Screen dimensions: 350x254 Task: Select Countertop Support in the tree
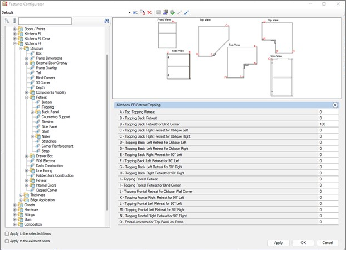(x=56, y=116)
